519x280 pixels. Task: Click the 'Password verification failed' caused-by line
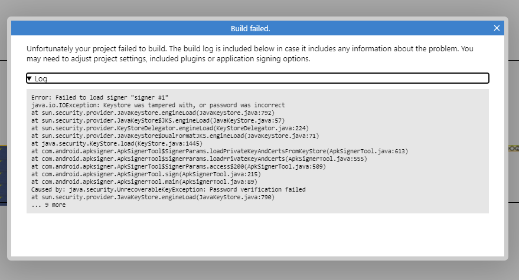(x=168, y=189)
